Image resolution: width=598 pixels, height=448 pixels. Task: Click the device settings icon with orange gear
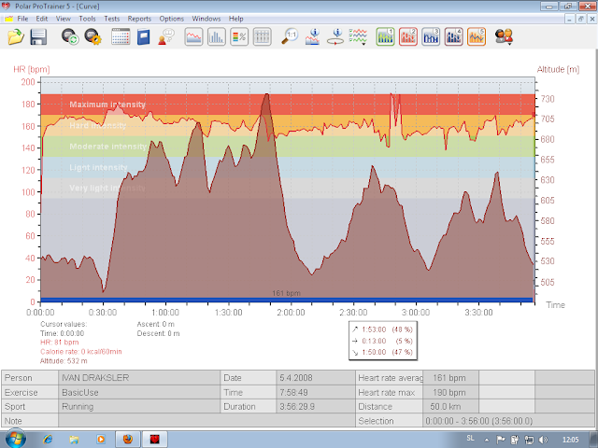click(93, 37)
